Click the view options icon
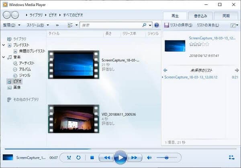The image size is (241, 168). click(70, 25)
